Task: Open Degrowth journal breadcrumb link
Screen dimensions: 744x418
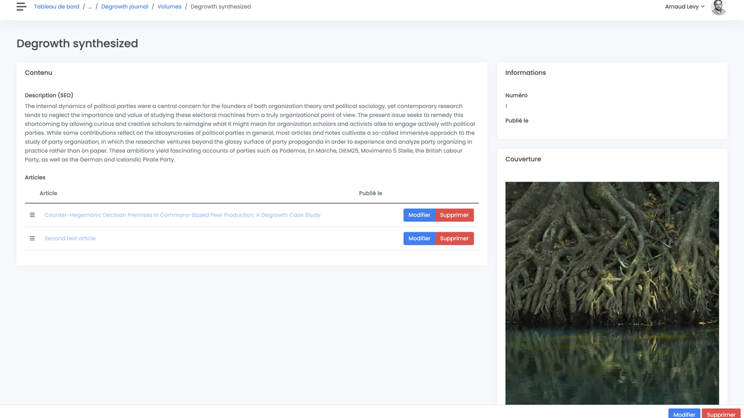Action: coord(124,7)
